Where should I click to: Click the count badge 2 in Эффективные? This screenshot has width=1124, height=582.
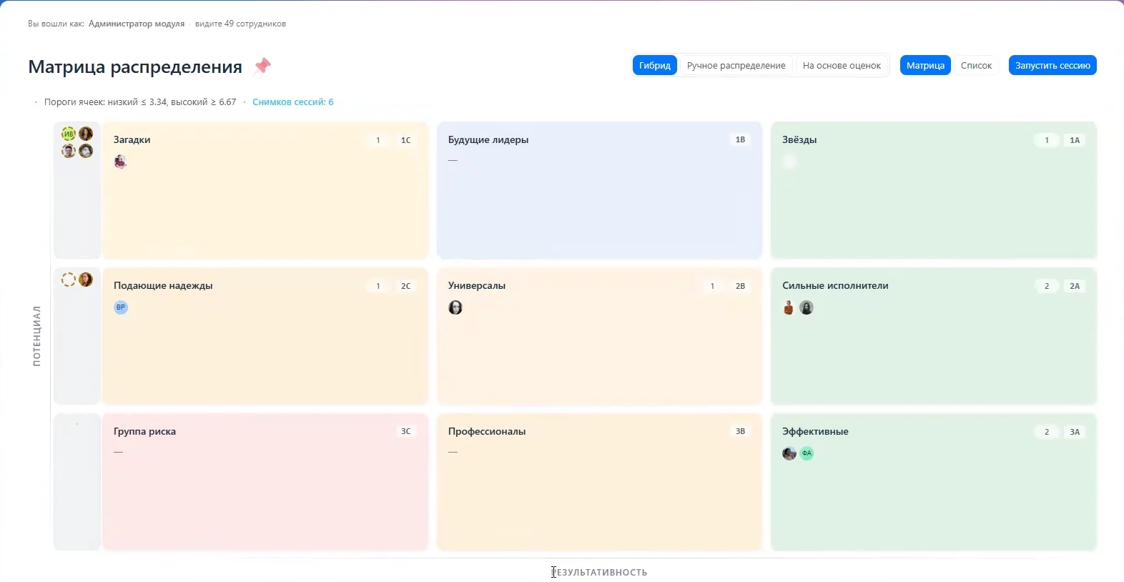point(1047,432)
